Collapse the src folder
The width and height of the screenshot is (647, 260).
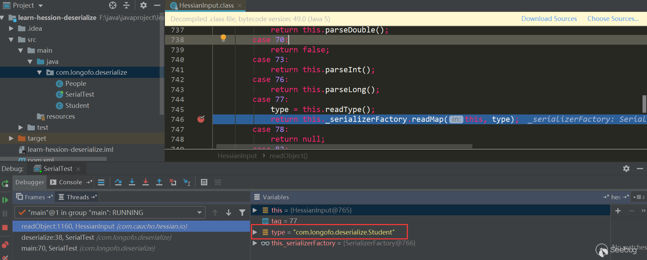coord(11,39)
